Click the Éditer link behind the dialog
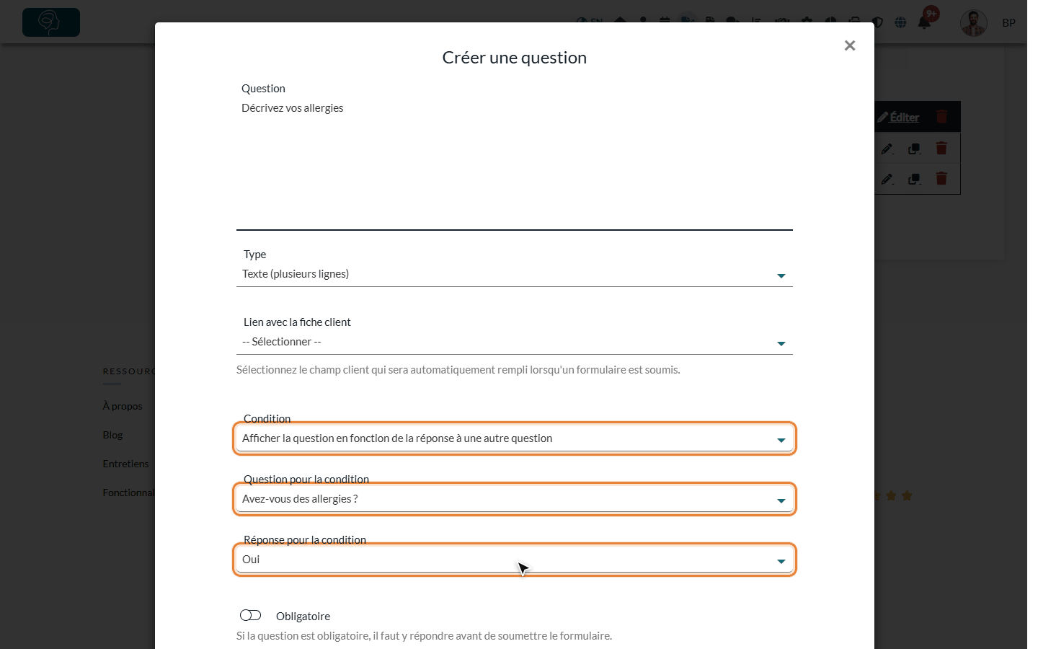 (898, 117)
